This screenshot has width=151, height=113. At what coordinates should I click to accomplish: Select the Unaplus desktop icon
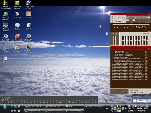coord(17,26)
